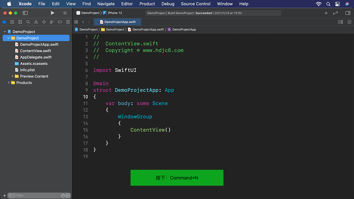The height and width of the screenshot is (199, 354).
Task: Select the DemoProjectApp.swift editor tab
Action: click(118, 22)
